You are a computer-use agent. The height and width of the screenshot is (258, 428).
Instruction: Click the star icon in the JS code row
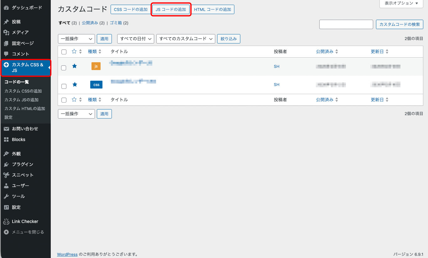[x=75, y=66]
